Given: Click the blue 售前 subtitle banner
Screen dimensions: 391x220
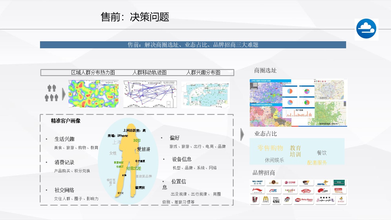Looking at the screenshot, I should click(193, 45).
